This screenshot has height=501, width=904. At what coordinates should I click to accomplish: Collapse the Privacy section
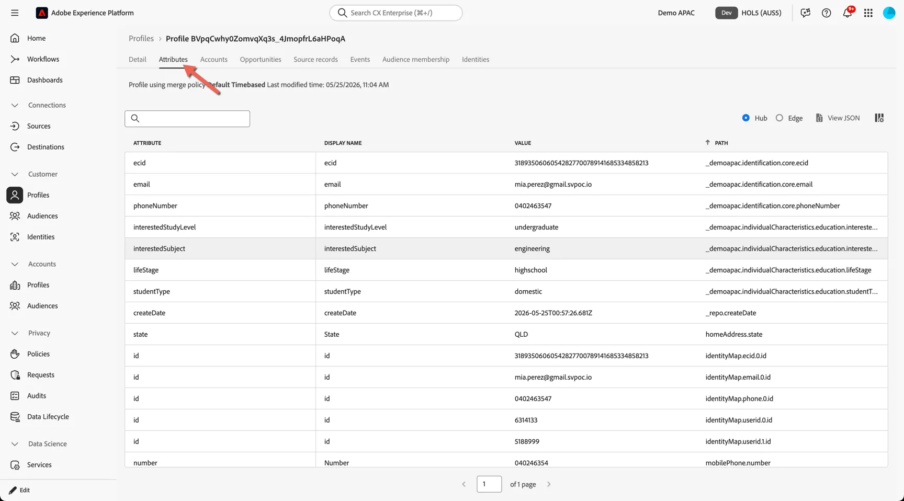point(15,333)
